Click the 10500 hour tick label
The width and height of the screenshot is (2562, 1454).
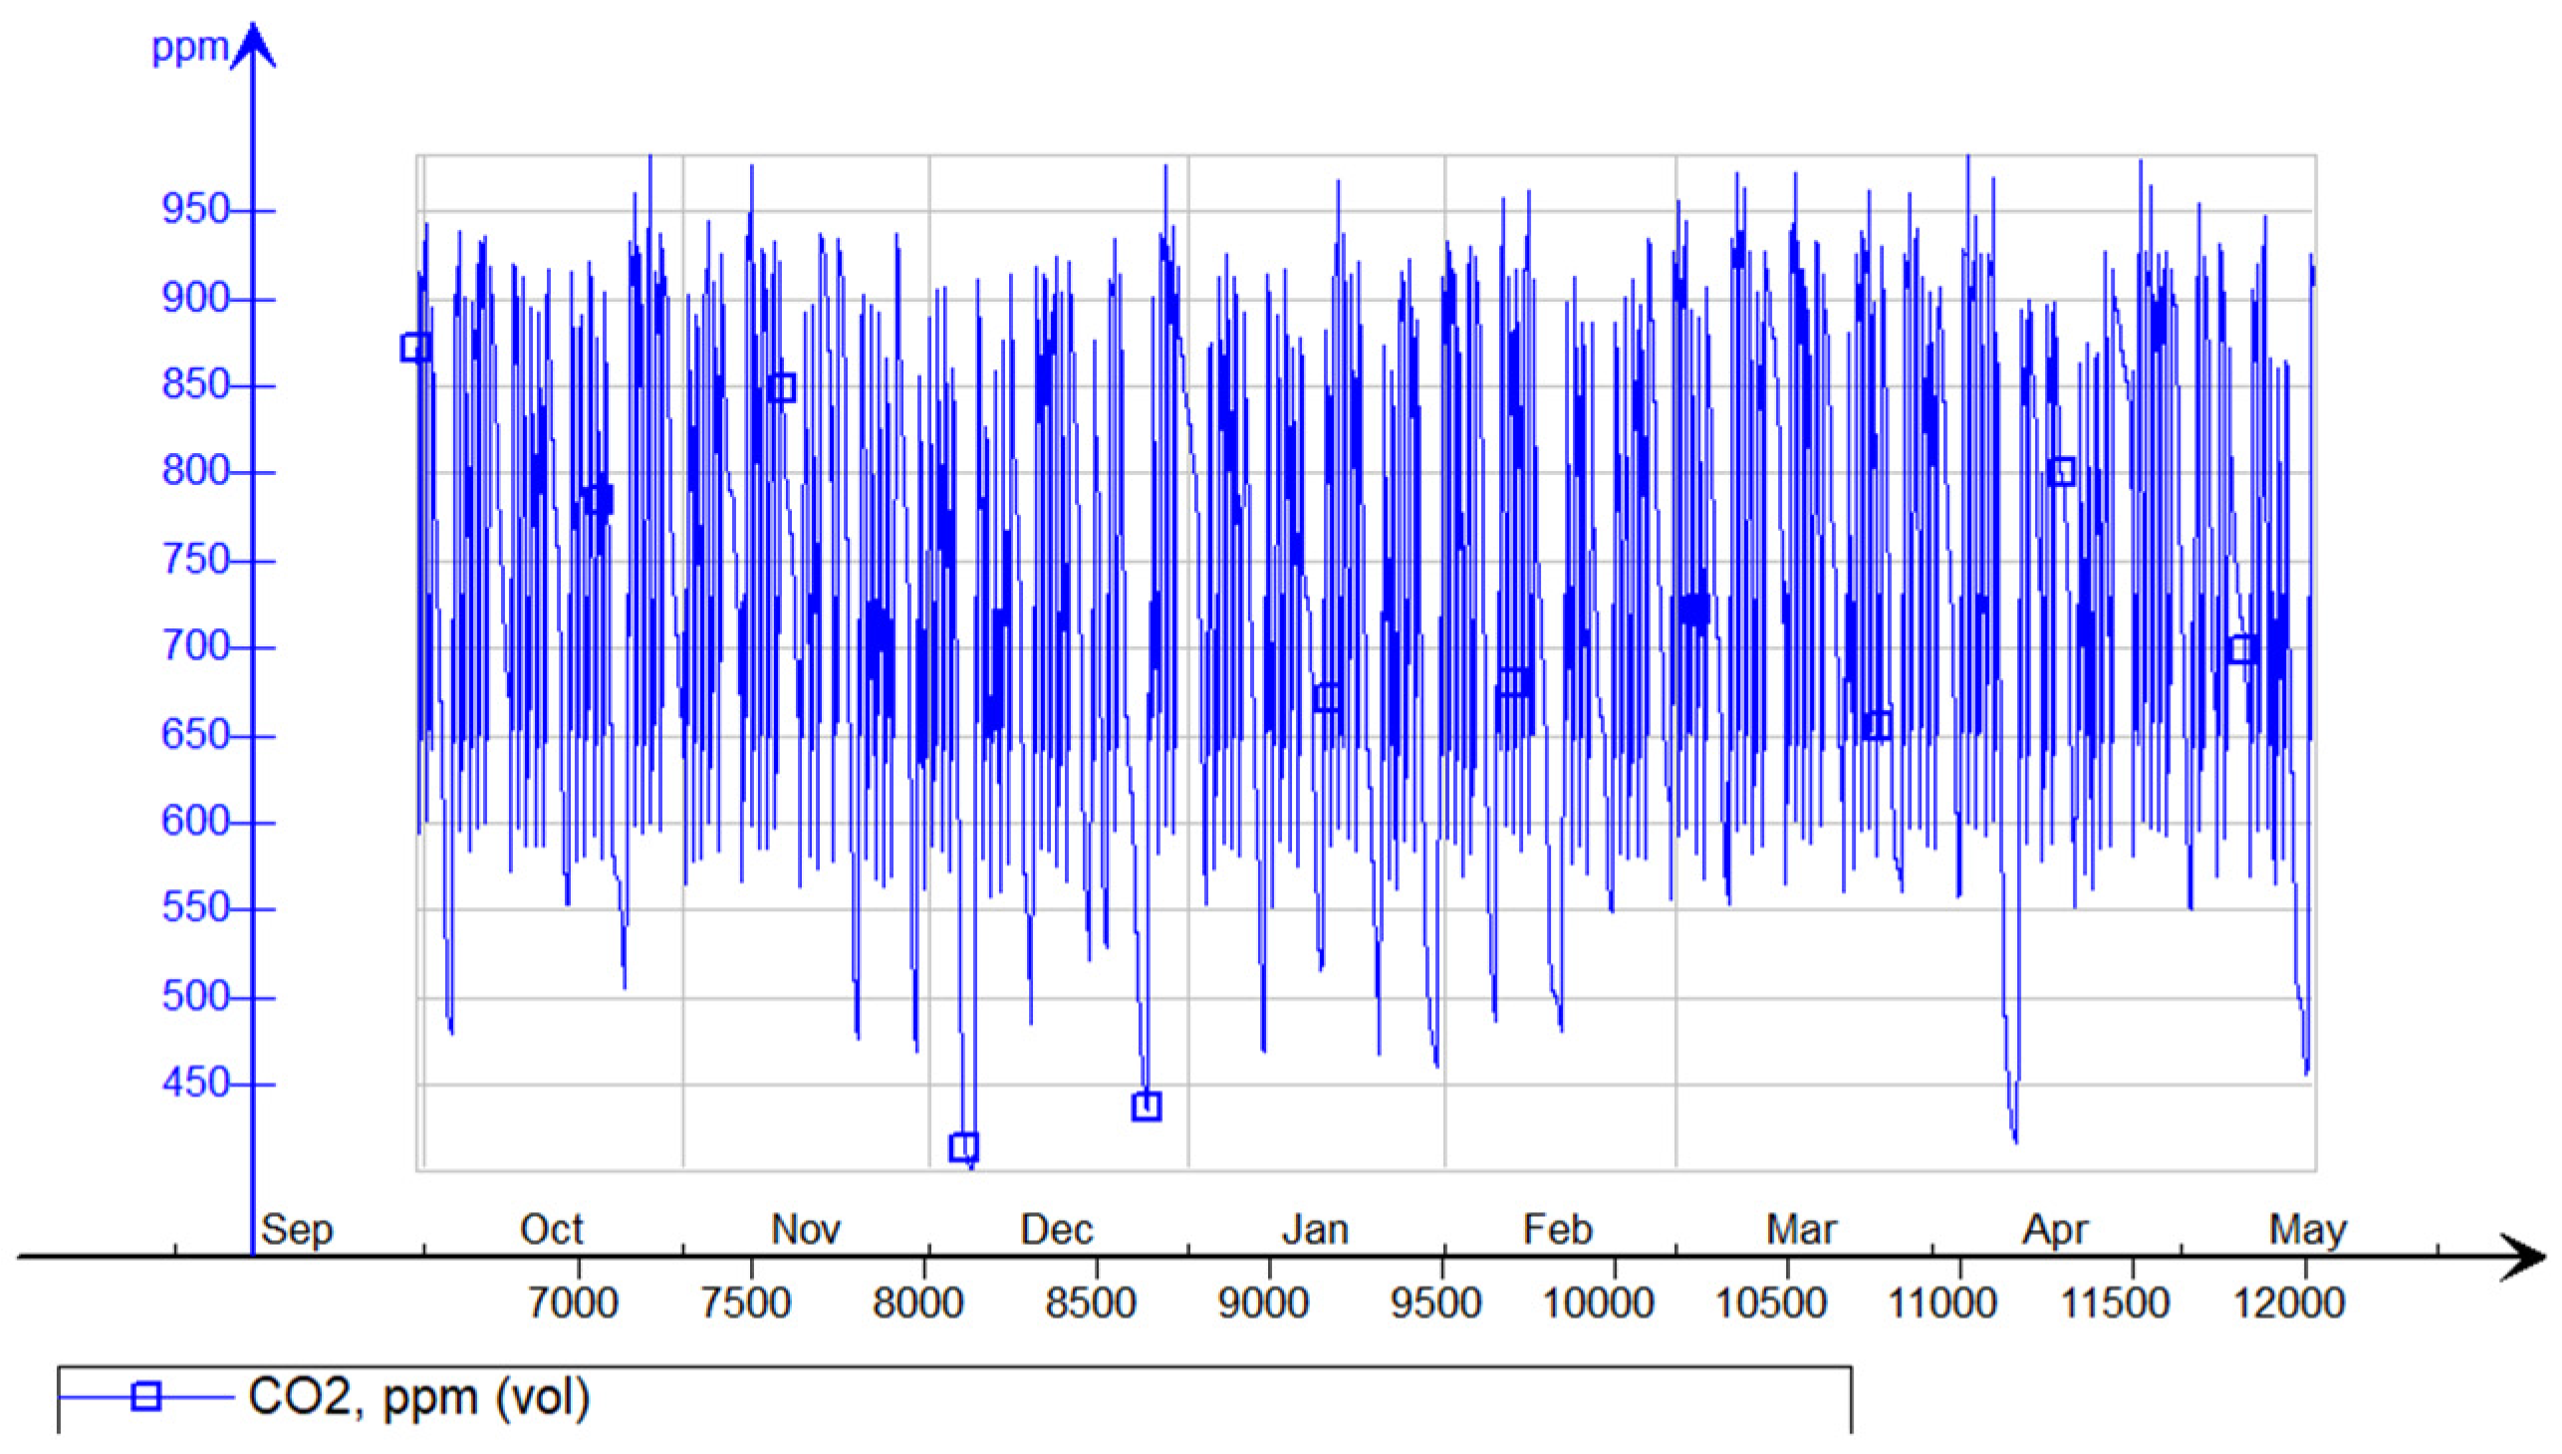1771,1305
